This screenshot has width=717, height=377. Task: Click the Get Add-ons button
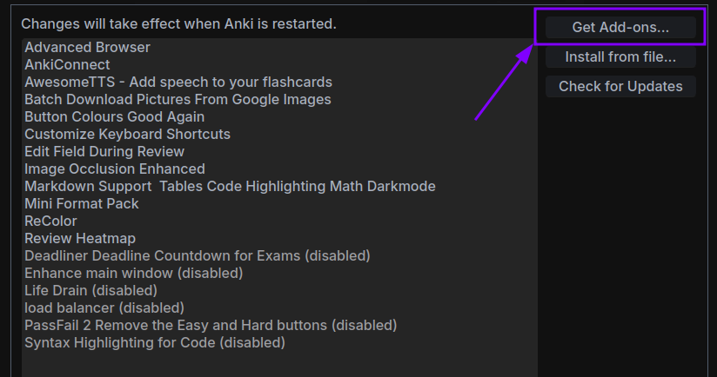[x=620, y=28]
